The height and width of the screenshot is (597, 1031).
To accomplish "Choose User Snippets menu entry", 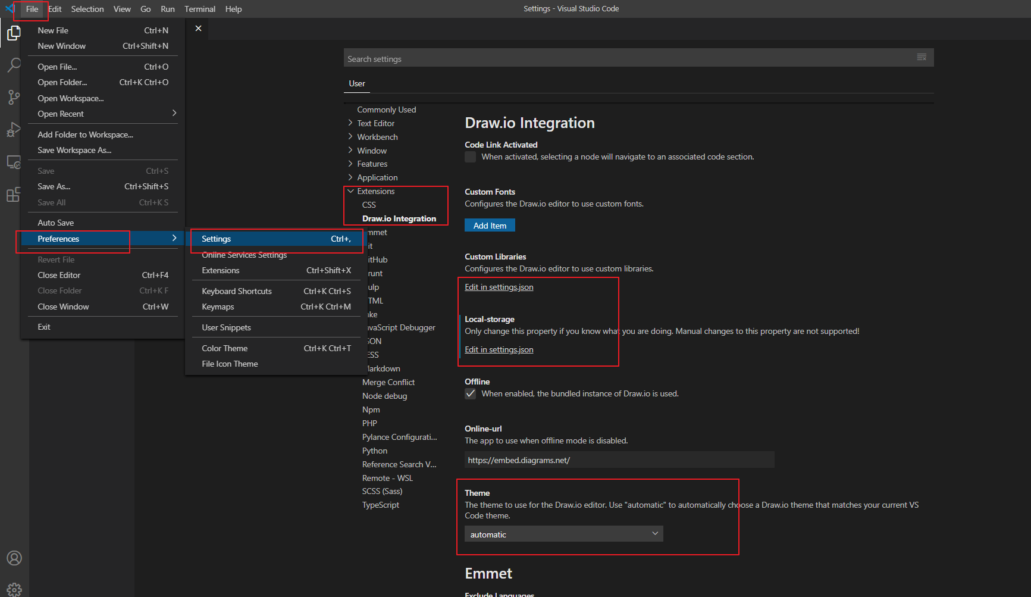I will pos(276,327).
